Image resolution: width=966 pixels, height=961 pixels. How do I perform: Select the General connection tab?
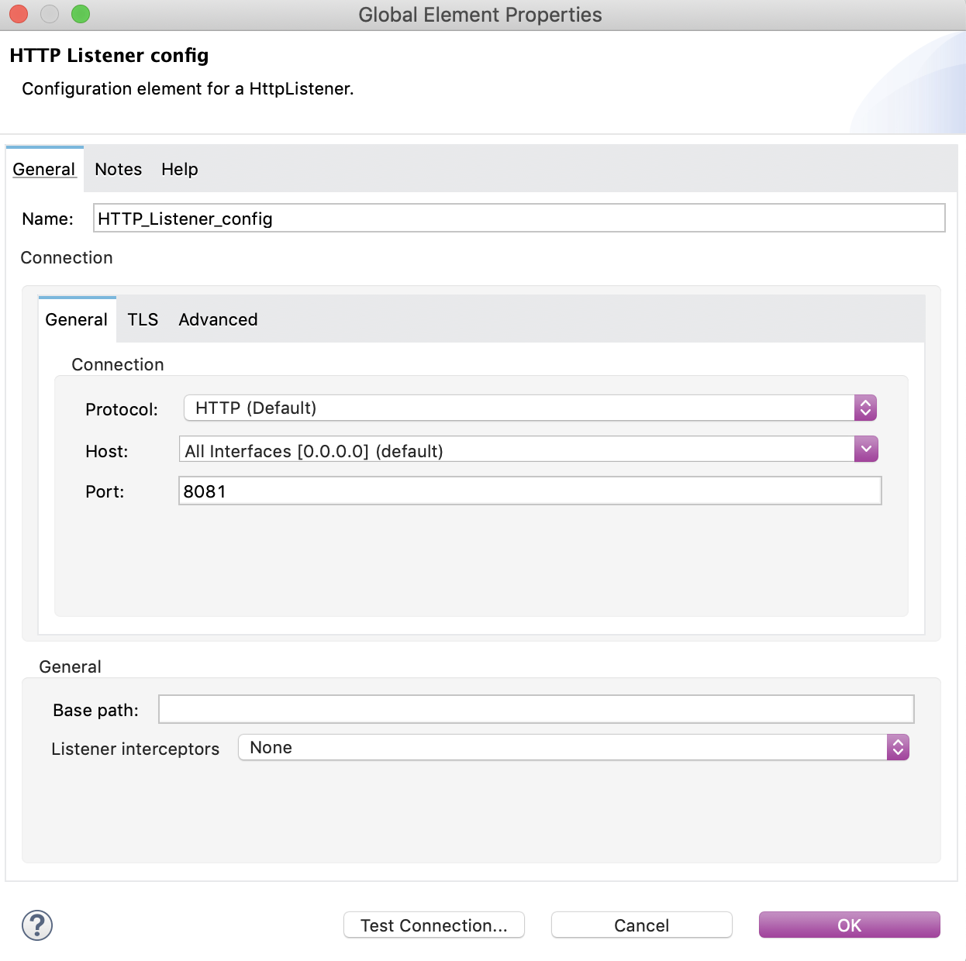[76, 319]
